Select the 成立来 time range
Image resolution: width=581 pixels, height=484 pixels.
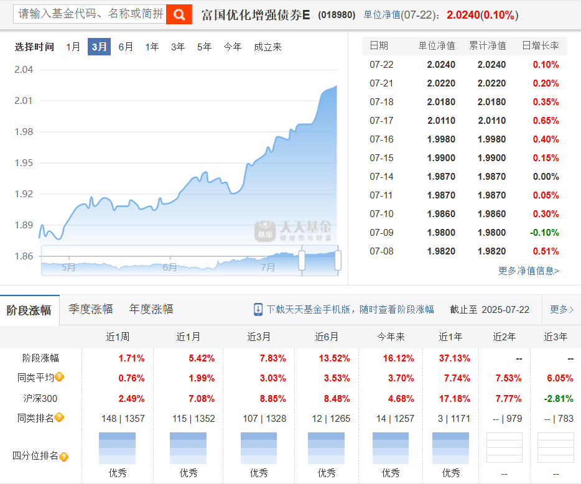click(267, 47)
